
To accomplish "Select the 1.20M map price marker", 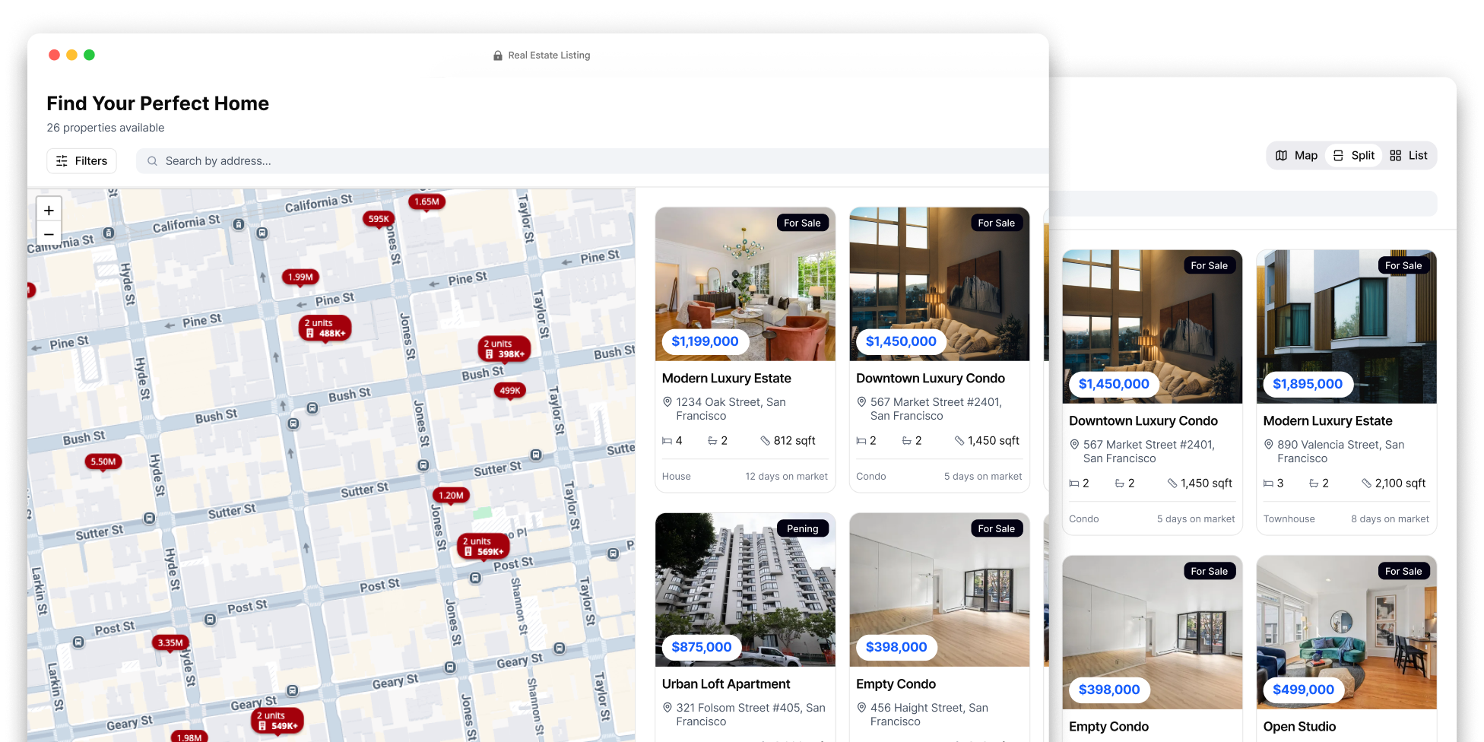I will pos(451,496).
